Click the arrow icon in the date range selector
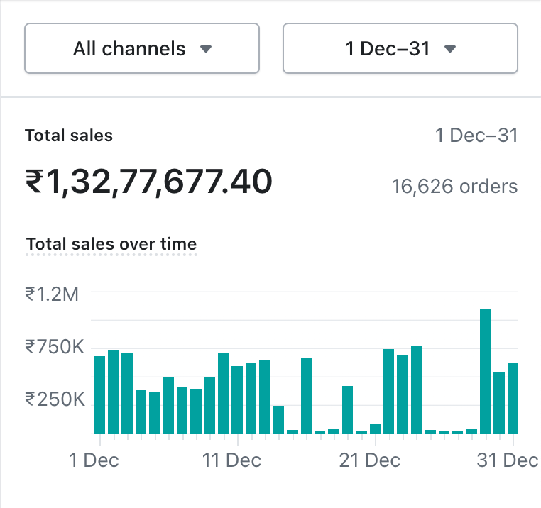Viewport: 541px width, 508px height. (x=449, y=50)
